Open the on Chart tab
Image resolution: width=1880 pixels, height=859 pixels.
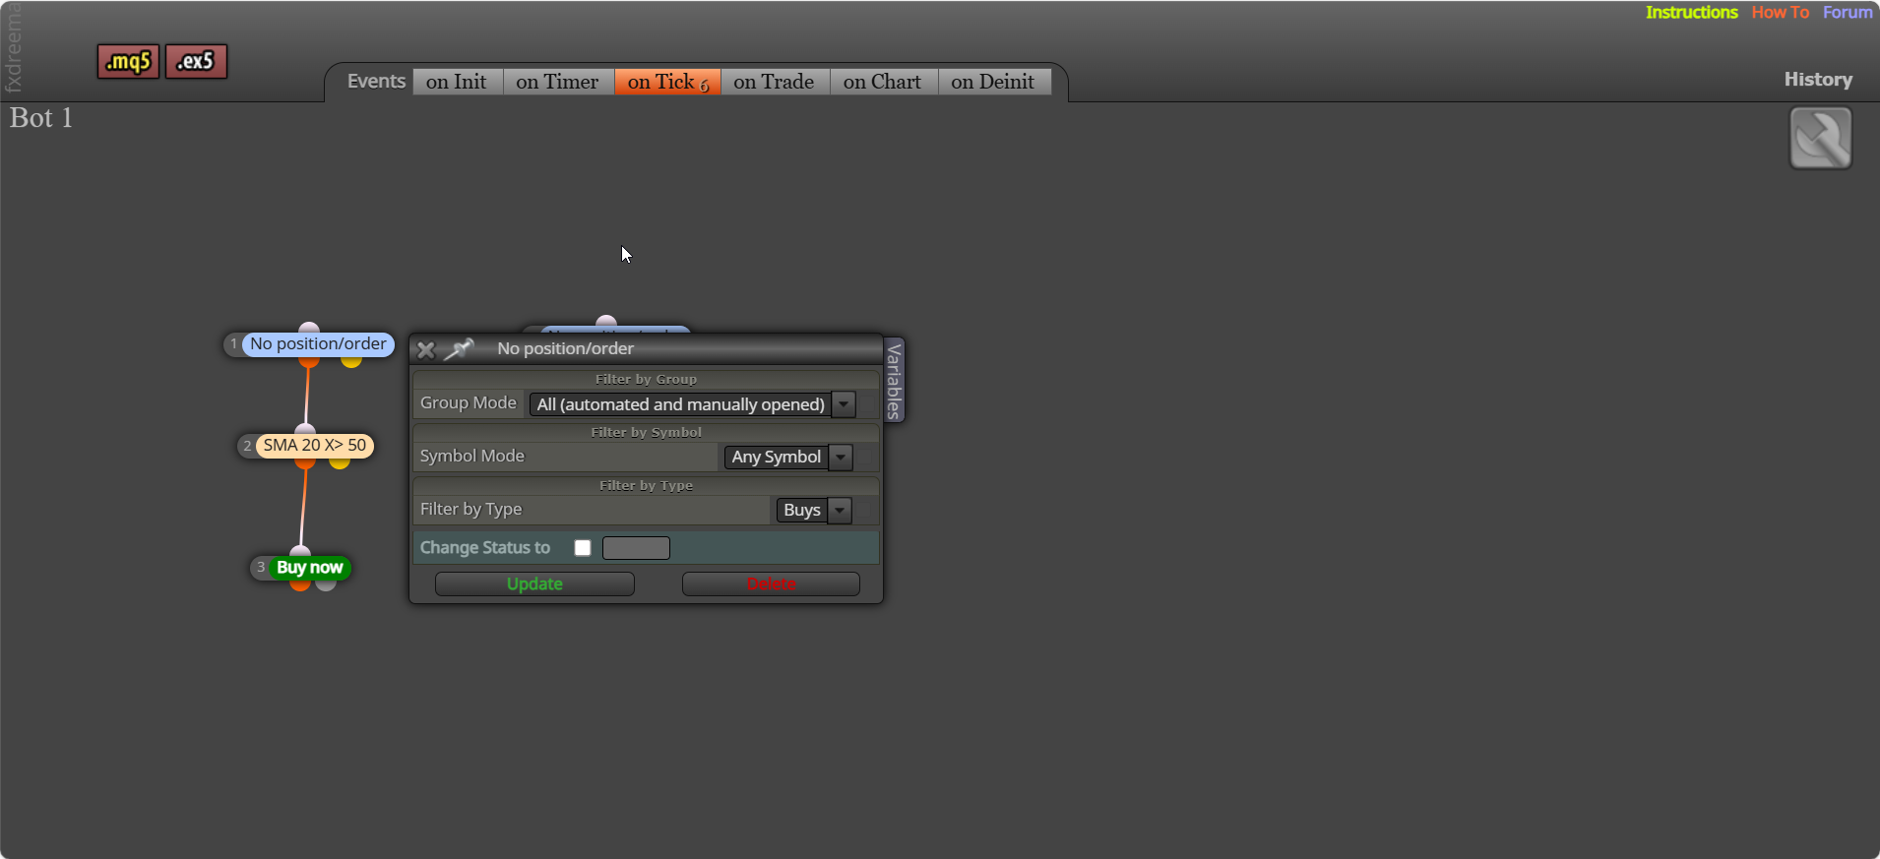point(882,82)
